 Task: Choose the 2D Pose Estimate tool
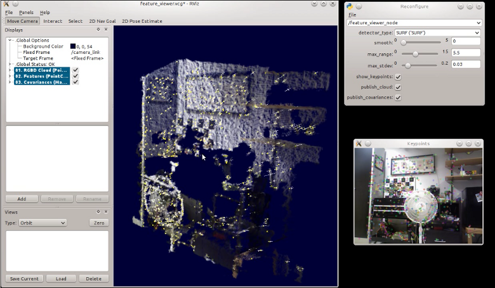click(142, 21)
